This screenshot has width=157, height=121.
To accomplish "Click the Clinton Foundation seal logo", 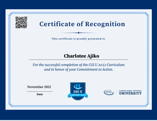I will [x=109, y=93].
